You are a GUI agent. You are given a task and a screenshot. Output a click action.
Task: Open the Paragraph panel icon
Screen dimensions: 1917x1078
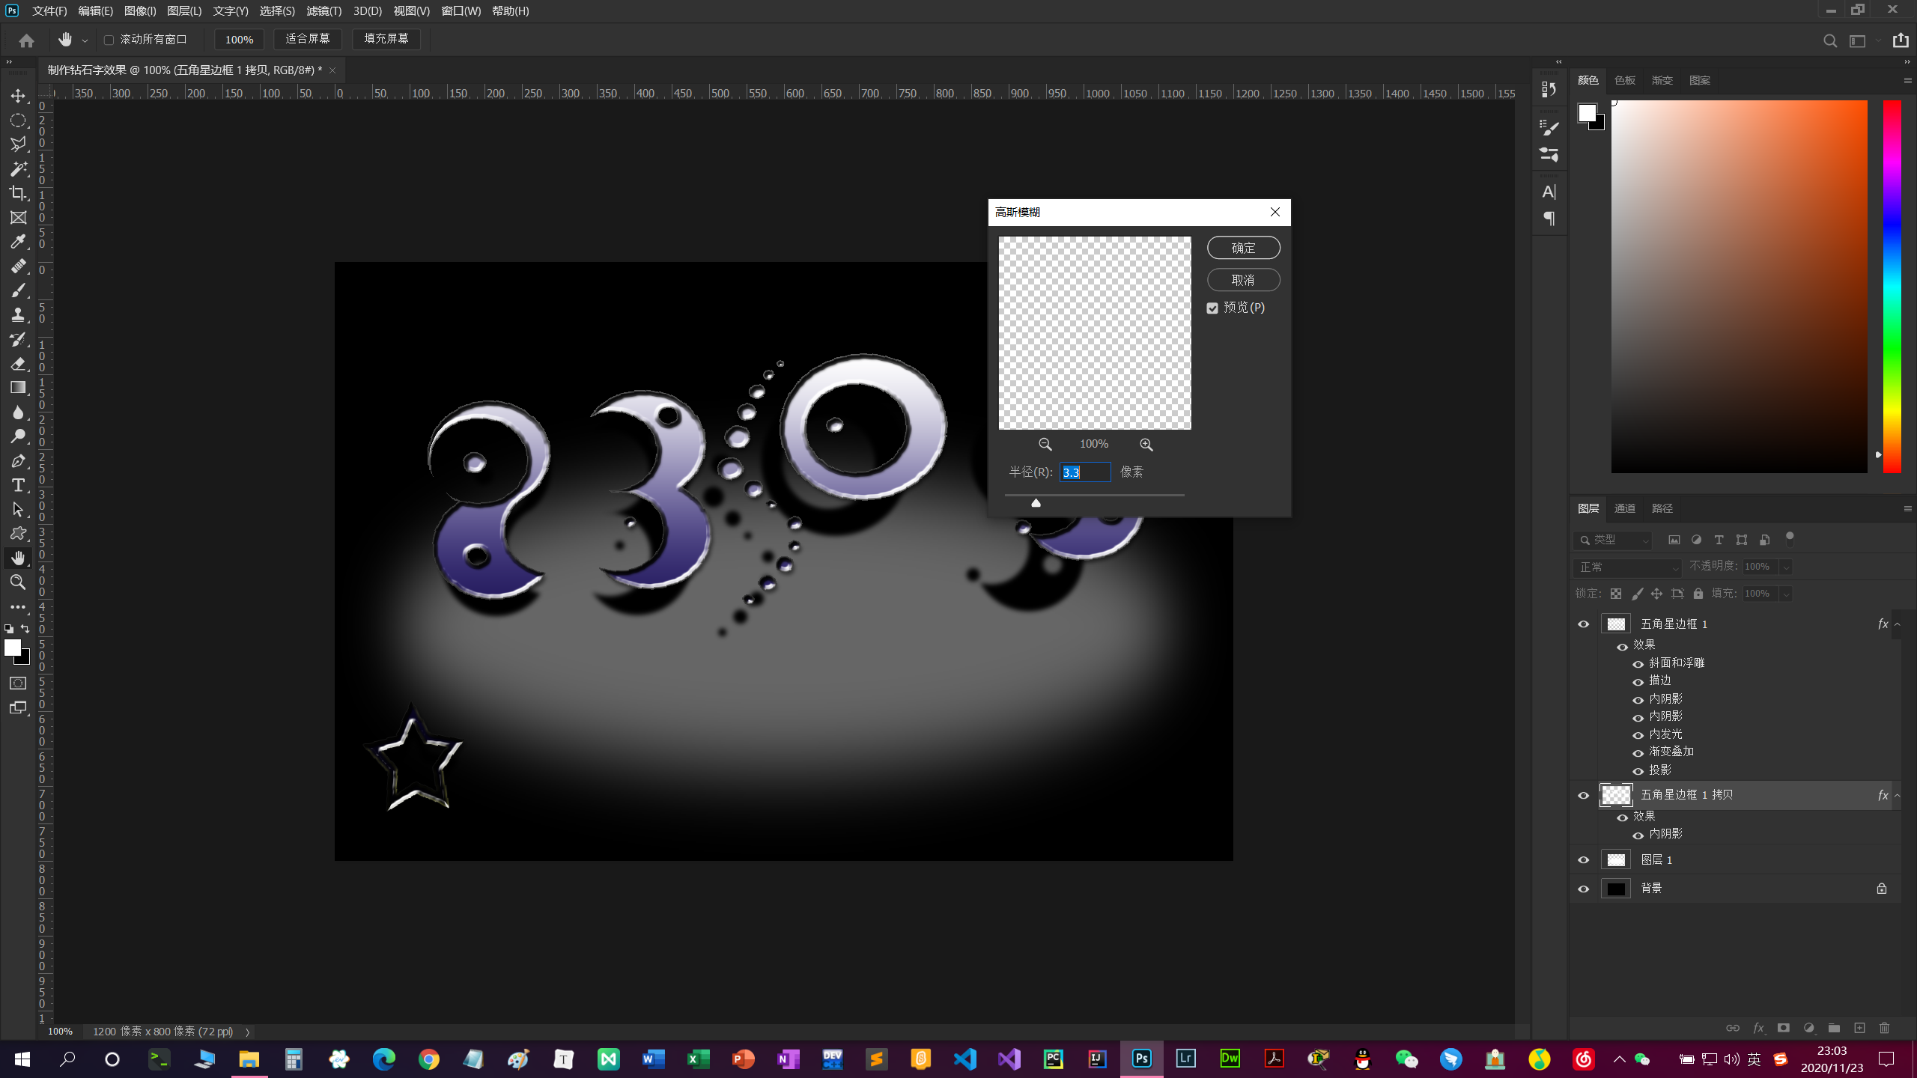point(1549,219)
